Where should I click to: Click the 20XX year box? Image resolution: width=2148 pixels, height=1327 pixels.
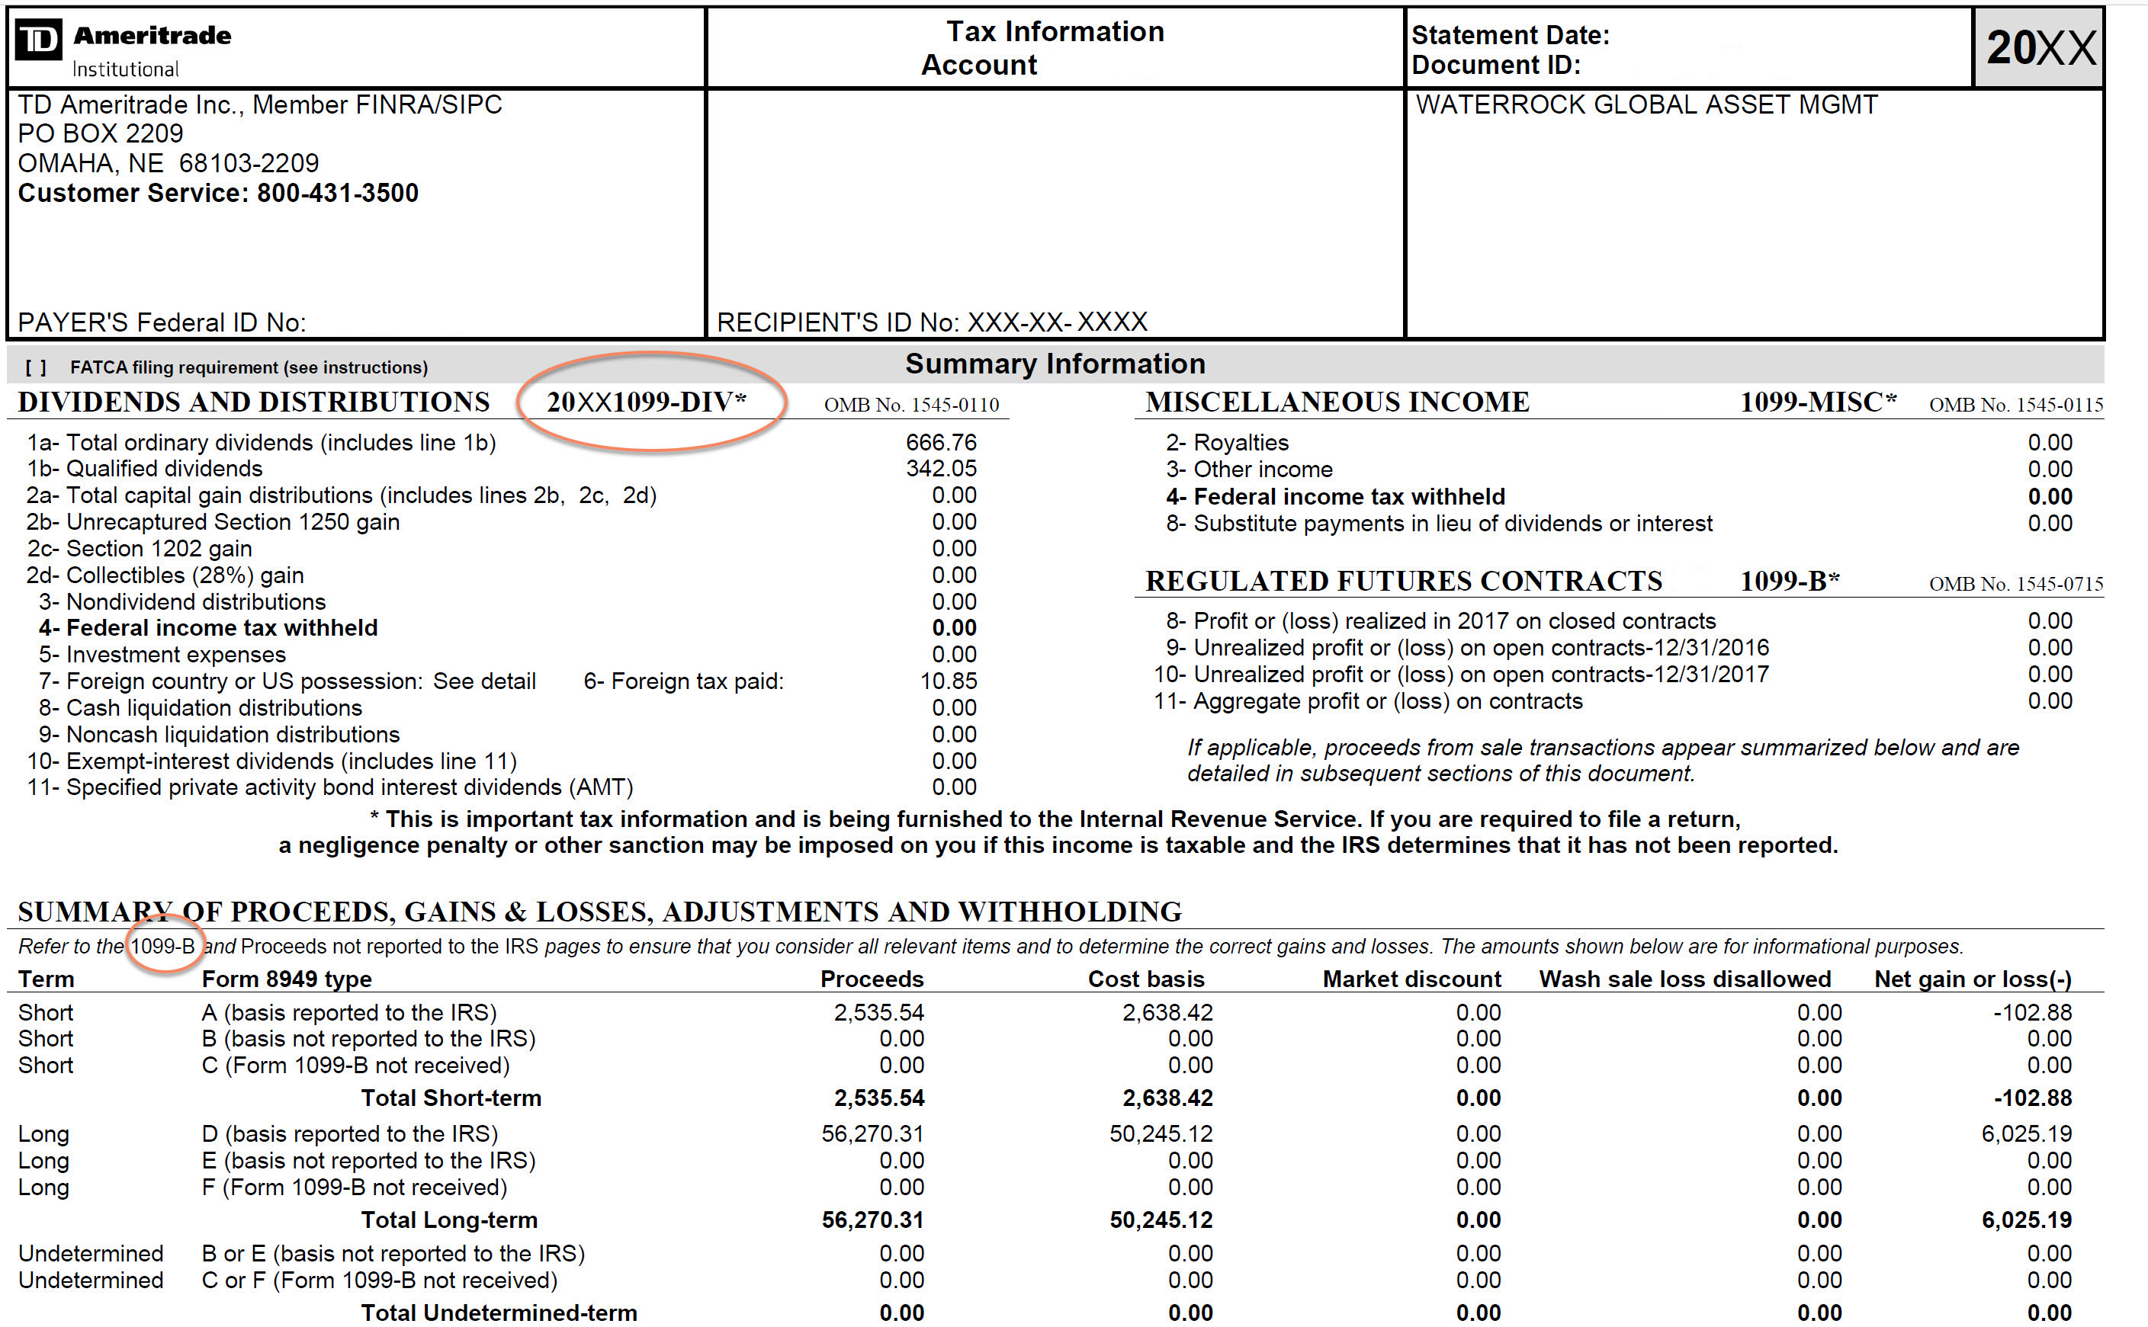click(x=2039, y=47)
